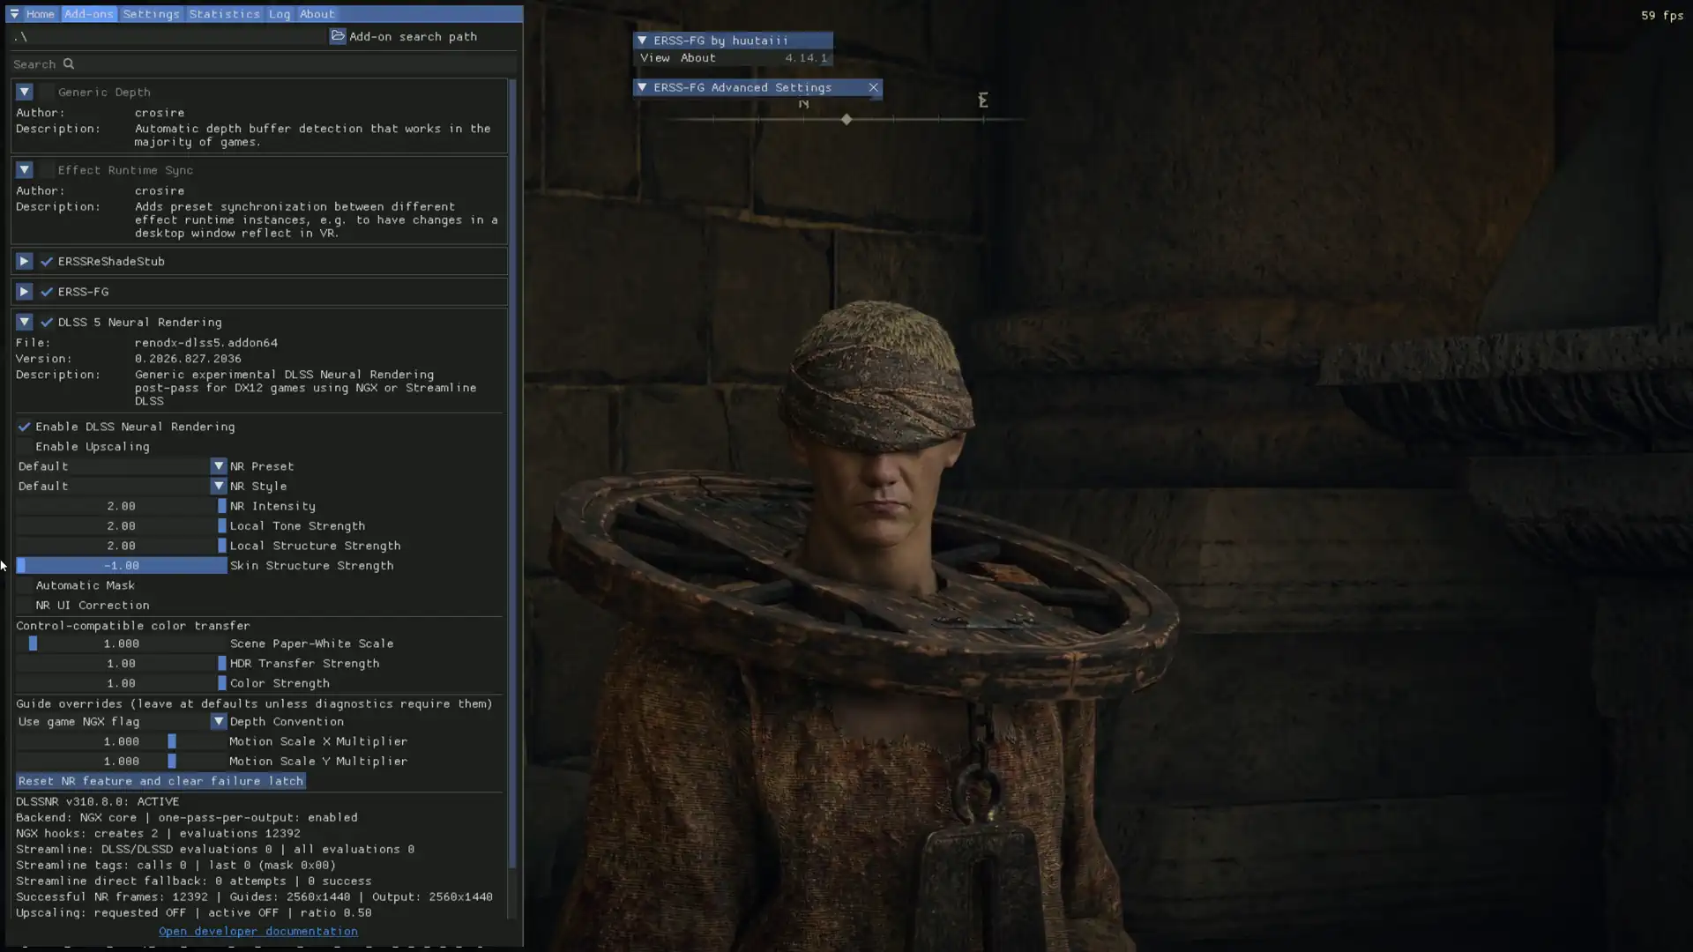
Task: Uncheck Enable DLSS Neural Rendering
Action: tap(24, 427)
